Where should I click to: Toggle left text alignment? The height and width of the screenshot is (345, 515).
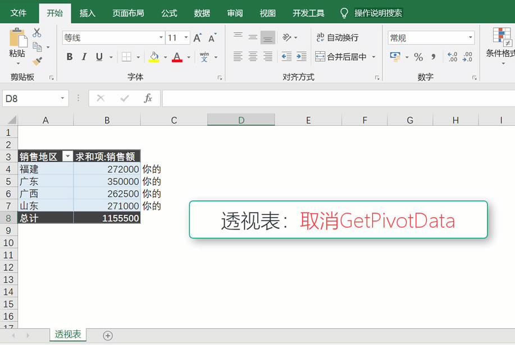239,57
